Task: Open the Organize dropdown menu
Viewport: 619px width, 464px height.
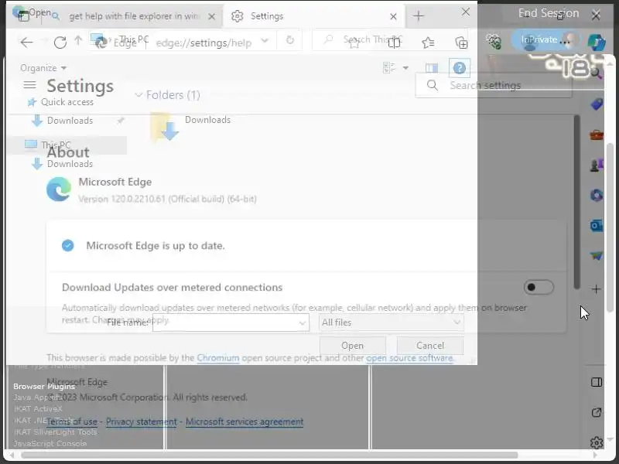Action: pyautogui.click(x=43, y=68)
